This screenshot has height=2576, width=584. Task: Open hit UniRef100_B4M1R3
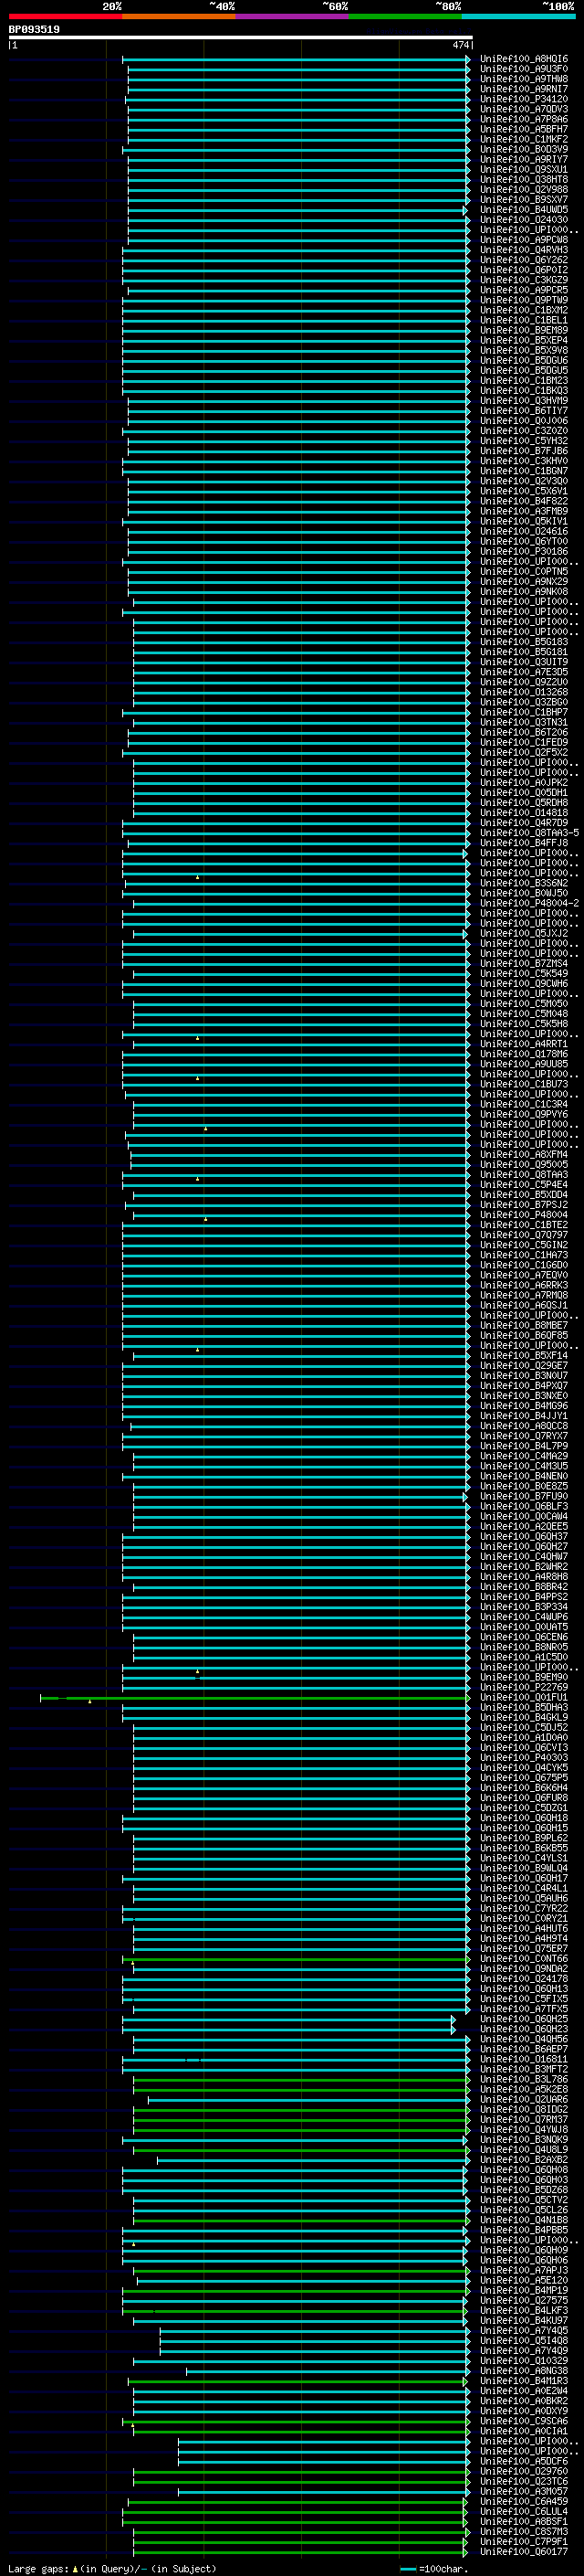pyautogui.click(x=524, y=2381)
